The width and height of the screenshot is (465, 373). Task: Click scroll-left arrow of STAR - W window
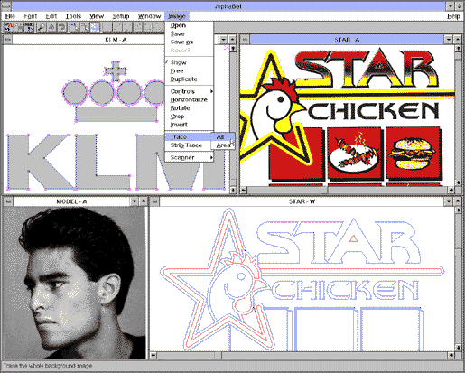153,355
